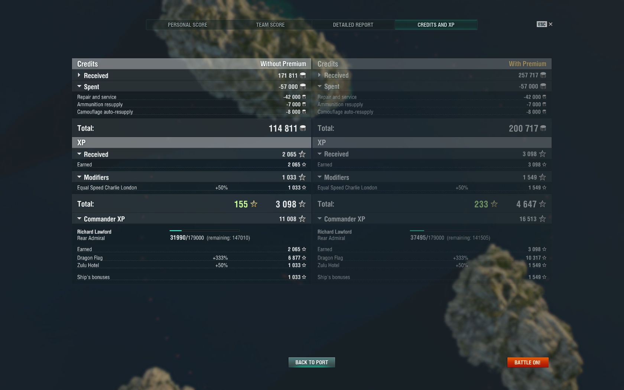Click the Battle On! button
624x390 pixels.
[527, 363]
